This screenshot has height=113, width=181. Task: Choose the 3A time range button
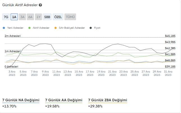pyautogui.click(x=22, y=17)
